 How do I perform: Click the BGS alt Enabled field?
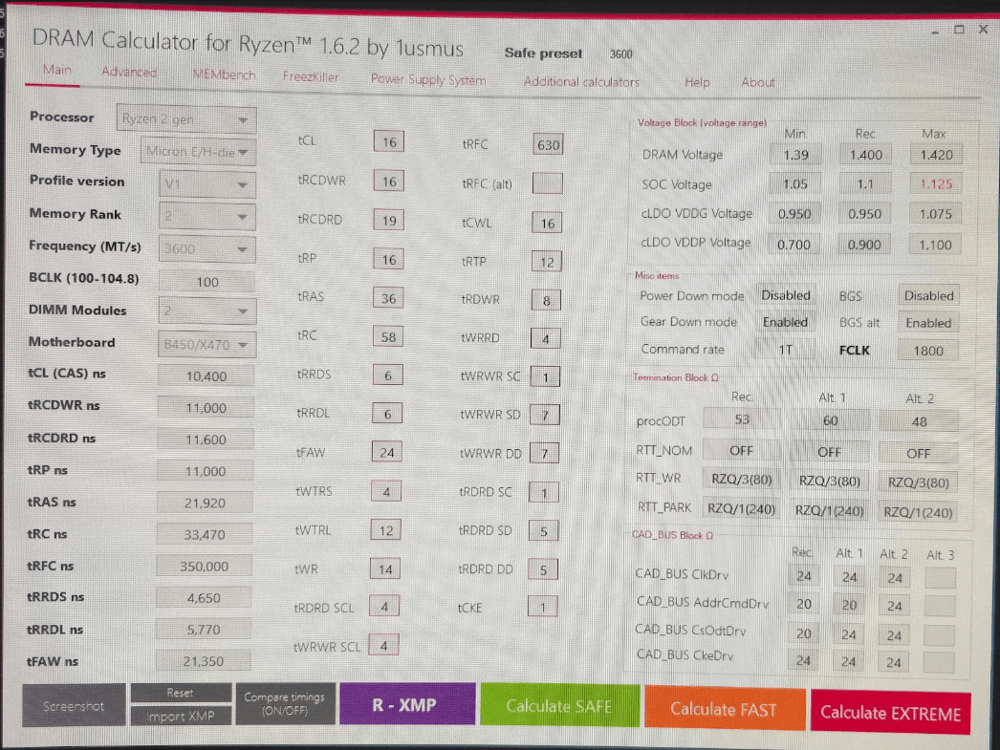coord(928,323)
